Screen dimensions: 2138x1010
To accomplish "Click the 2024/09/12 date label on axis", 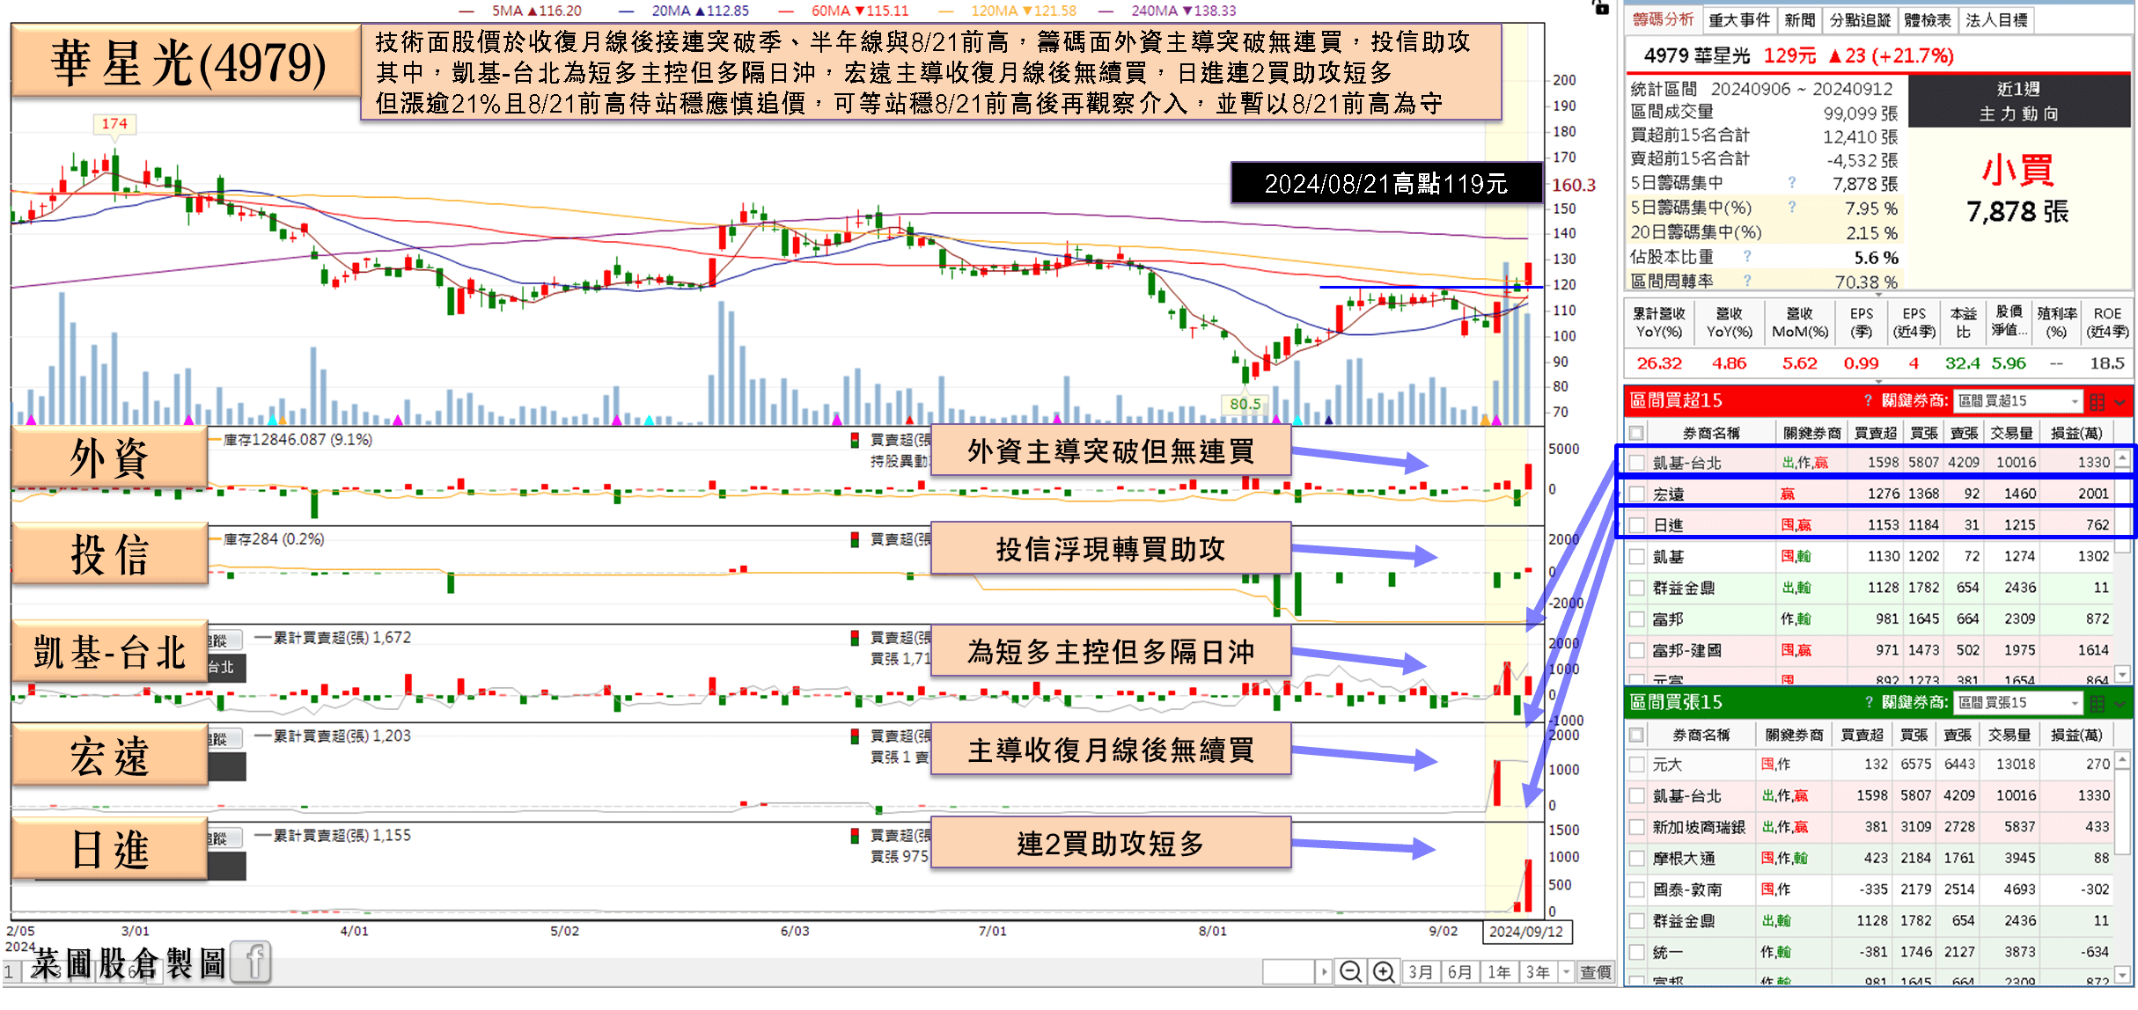I will pos(1526,932).
